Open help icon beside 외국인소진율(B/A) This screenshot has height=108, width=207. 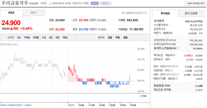click(178, 48)
